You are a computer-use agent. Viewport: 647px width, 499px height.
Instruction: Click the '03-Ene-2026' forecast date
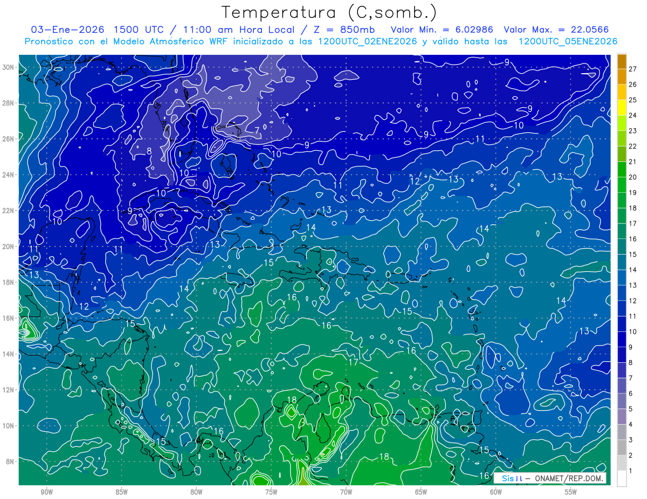[x=67, y=30]
